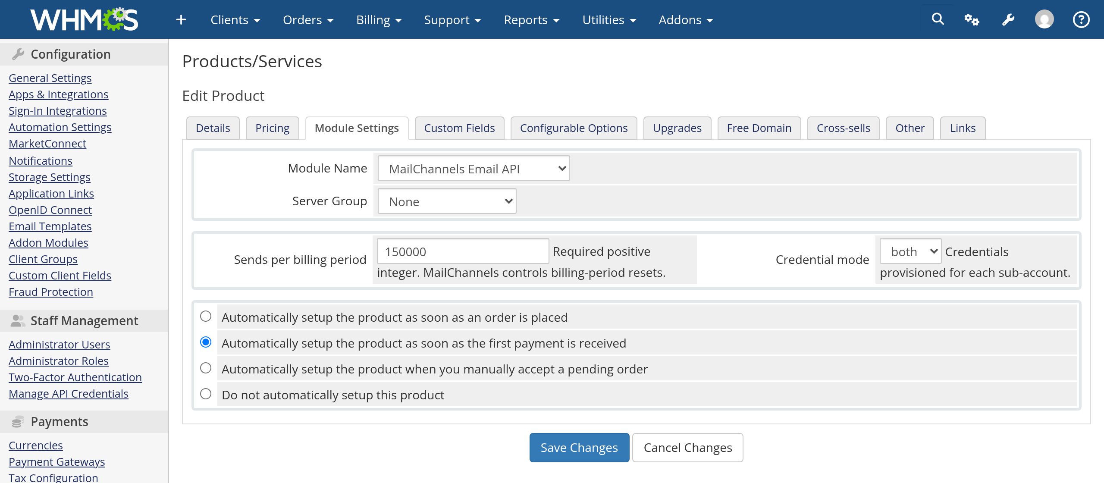
Task: Click the Payments coins icon
Action: click(18, 421)
